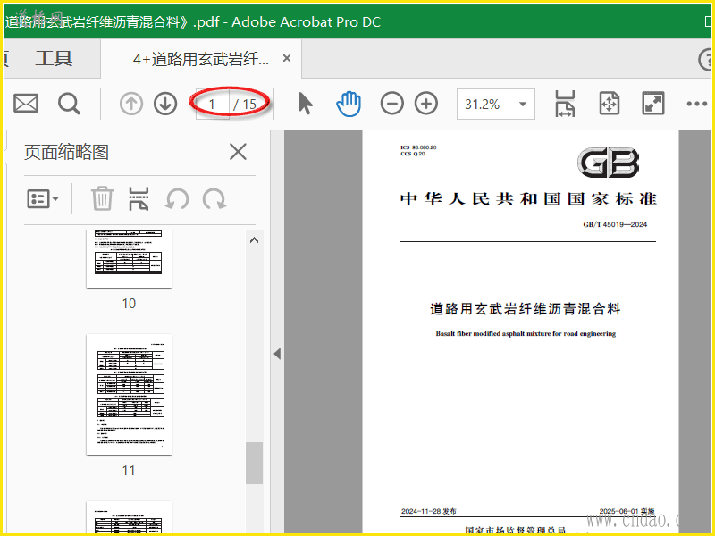Click page label 10

[129, 304]
